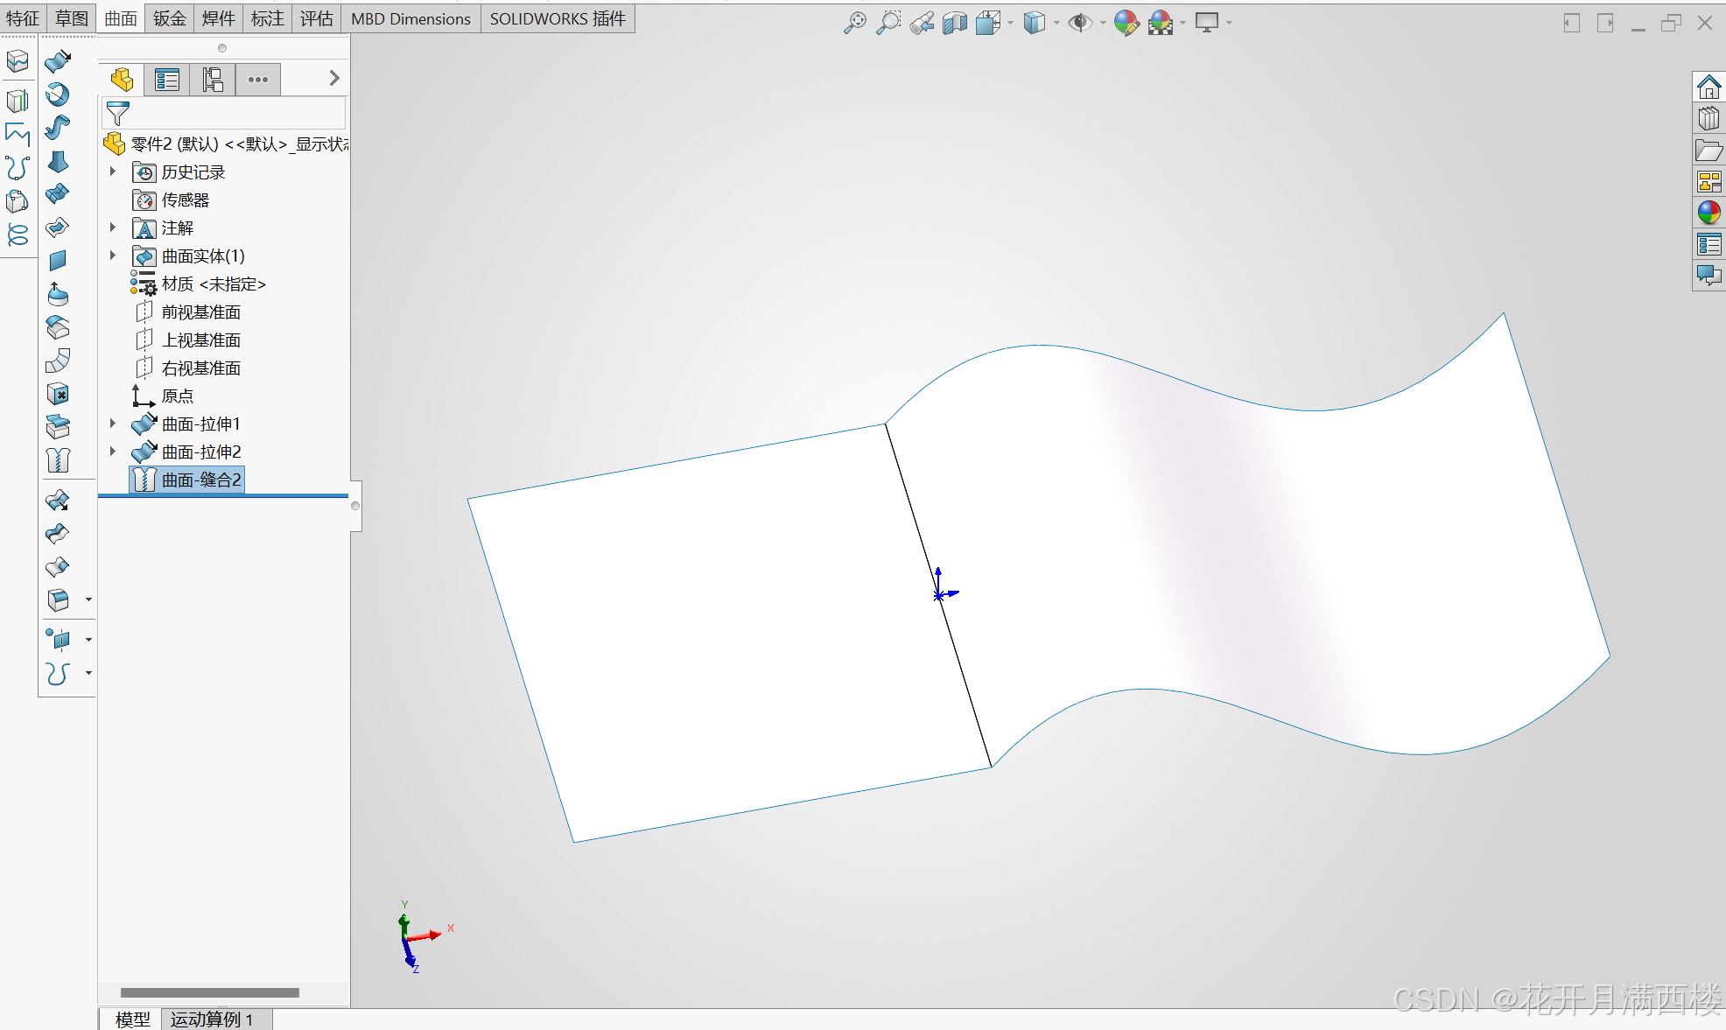Click the Edit Appearance color ball icon
The width and height of the screenshot is (1726, 1030).
(x=1126, y=23)
